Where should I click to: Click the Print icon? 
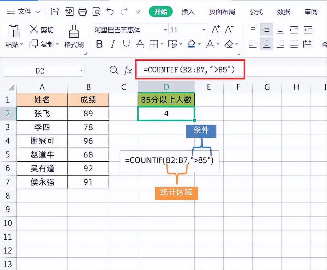pos(83,12)
